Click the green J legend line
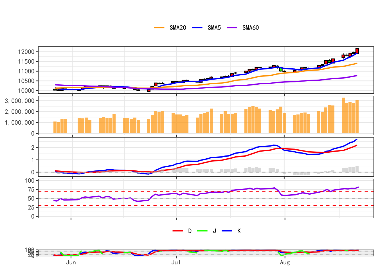 (202, 231)
